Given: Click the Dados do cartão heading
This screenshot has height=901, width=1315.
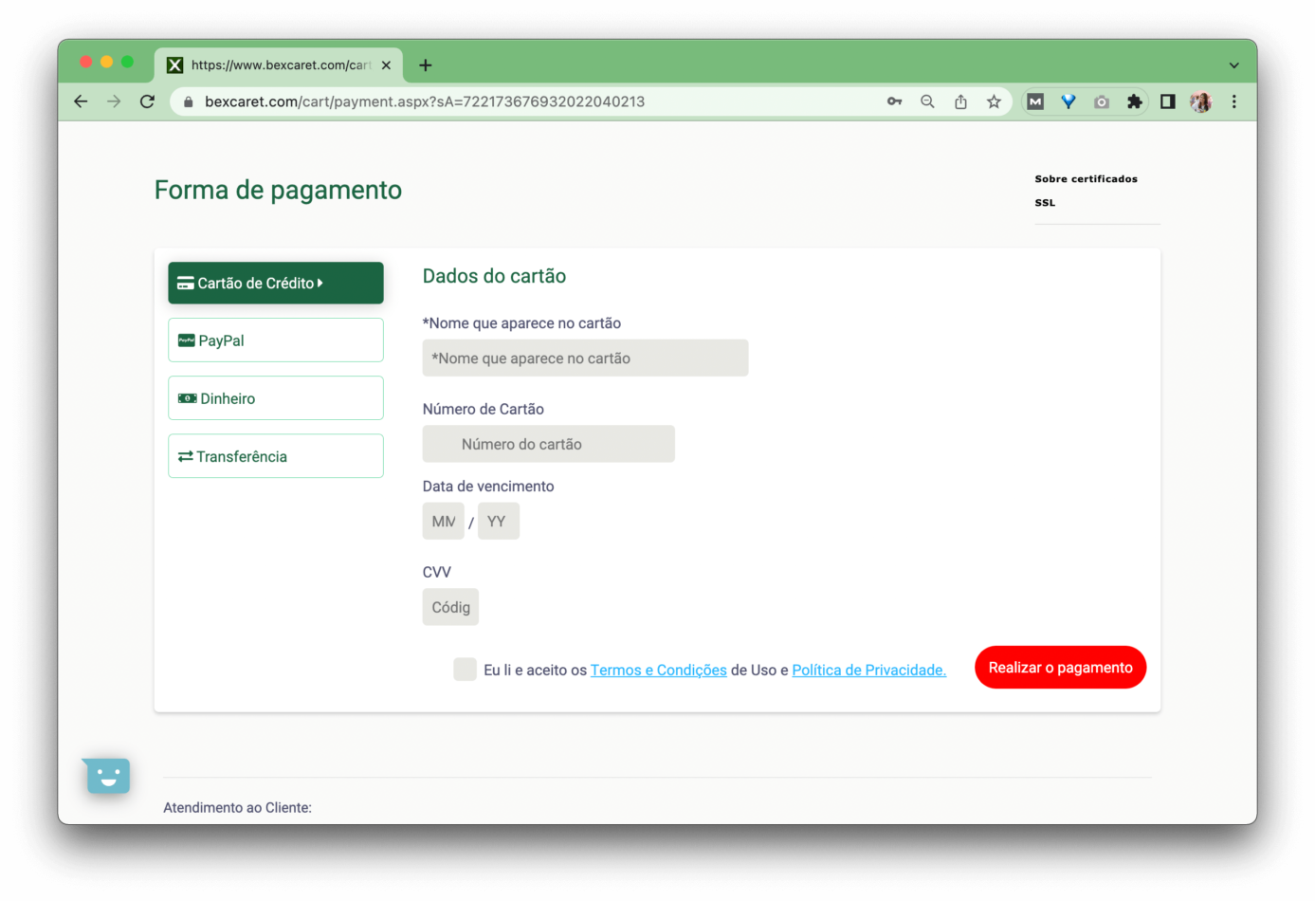Looking at the screenshot, I should [x=494, y=276].
